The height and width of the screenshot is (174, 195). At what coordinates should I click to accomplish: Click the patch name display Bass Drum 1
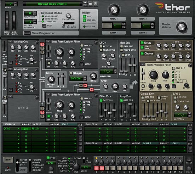[52, 4]
